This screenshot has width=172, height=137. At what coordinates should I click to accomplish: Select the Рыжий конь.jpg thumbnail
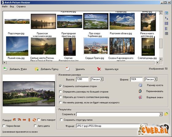[x=17, y=46]
